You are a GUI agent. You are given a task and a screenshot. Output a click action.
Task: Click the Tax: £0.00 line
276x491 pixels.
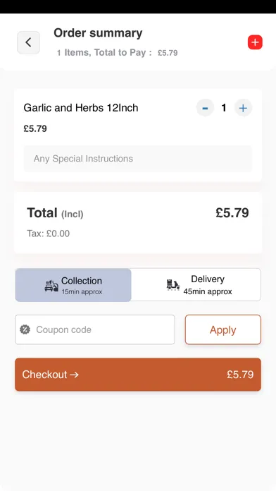tap(49, 234)
